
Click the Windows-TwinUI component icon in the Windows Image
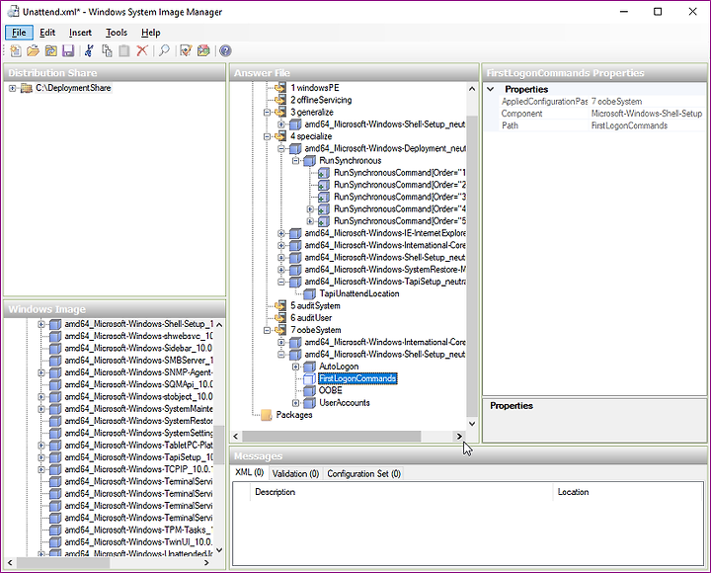point(55,542)
